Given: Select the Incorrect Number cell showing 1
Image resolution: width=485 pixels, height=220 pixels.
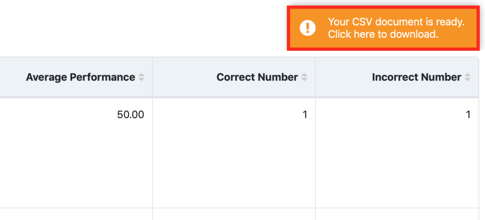Looking at the screenshot, I should 397,153.
